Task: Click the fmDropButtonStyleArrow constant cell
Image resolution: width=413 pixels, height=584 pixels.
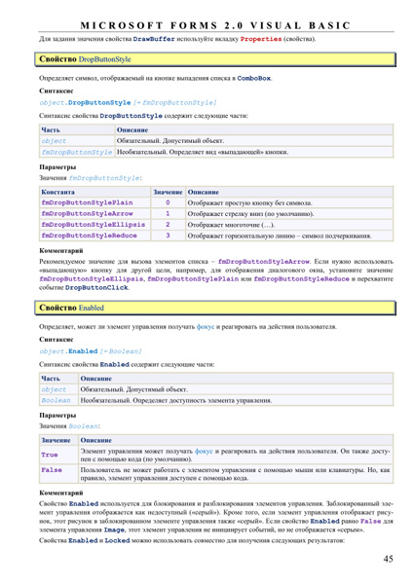Action: pos(95,214)
